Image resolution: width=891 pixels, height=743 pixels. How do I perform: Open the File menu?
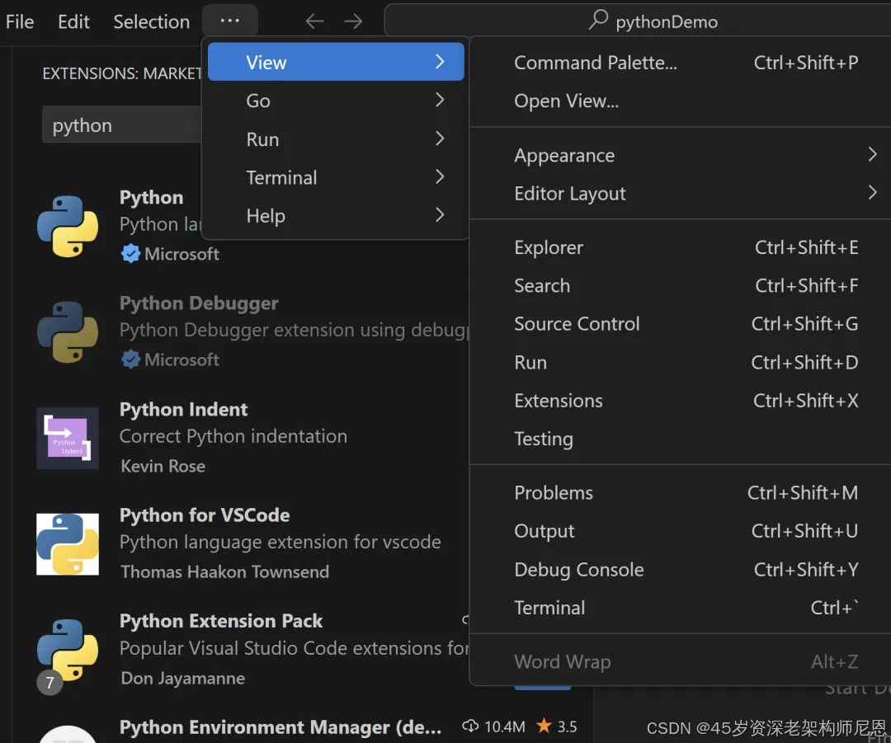point(20,21)
